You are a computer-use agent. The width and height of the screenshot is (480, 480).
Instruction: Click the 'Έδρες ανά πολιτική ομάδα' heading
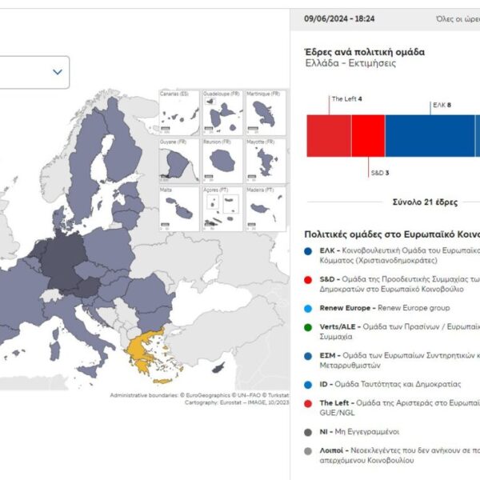coord(365,52)
